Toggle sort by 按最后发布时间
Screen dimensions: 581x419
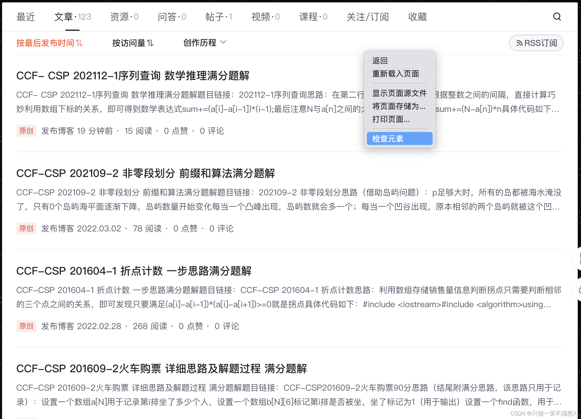pos(49,43)
